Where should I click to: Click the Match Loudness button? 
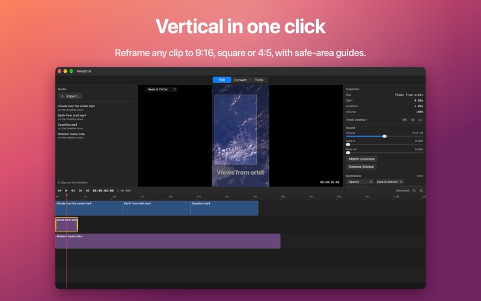pyautogui.click(x=362, y=159)
